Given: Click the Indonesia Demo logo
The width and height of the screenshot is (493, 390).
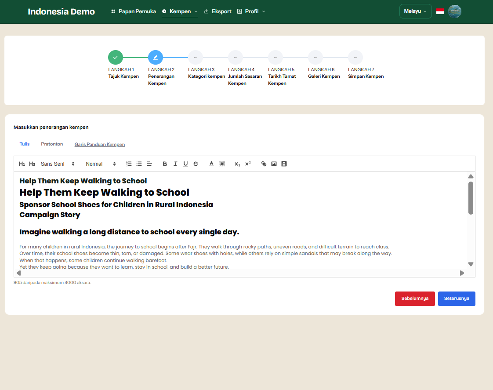Looking at the screenshot, I should click(x=62, y=11).
